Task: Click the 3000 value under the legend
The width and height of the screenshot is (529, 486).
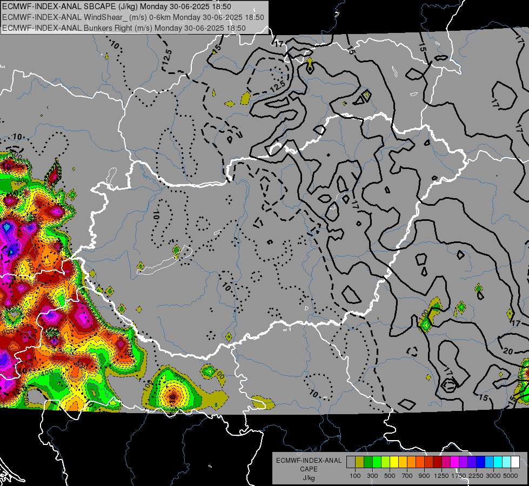Action: 493,476
